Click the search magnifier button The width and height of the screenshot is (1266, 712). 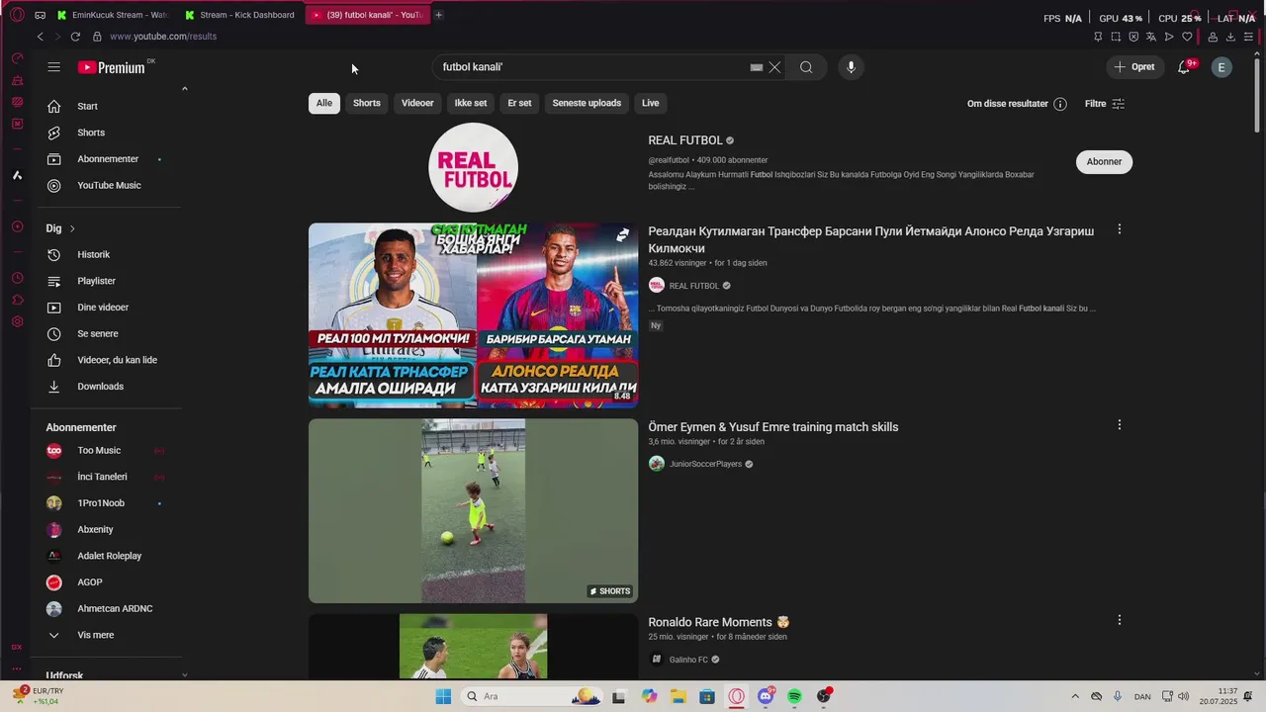(x=806, y=67)
